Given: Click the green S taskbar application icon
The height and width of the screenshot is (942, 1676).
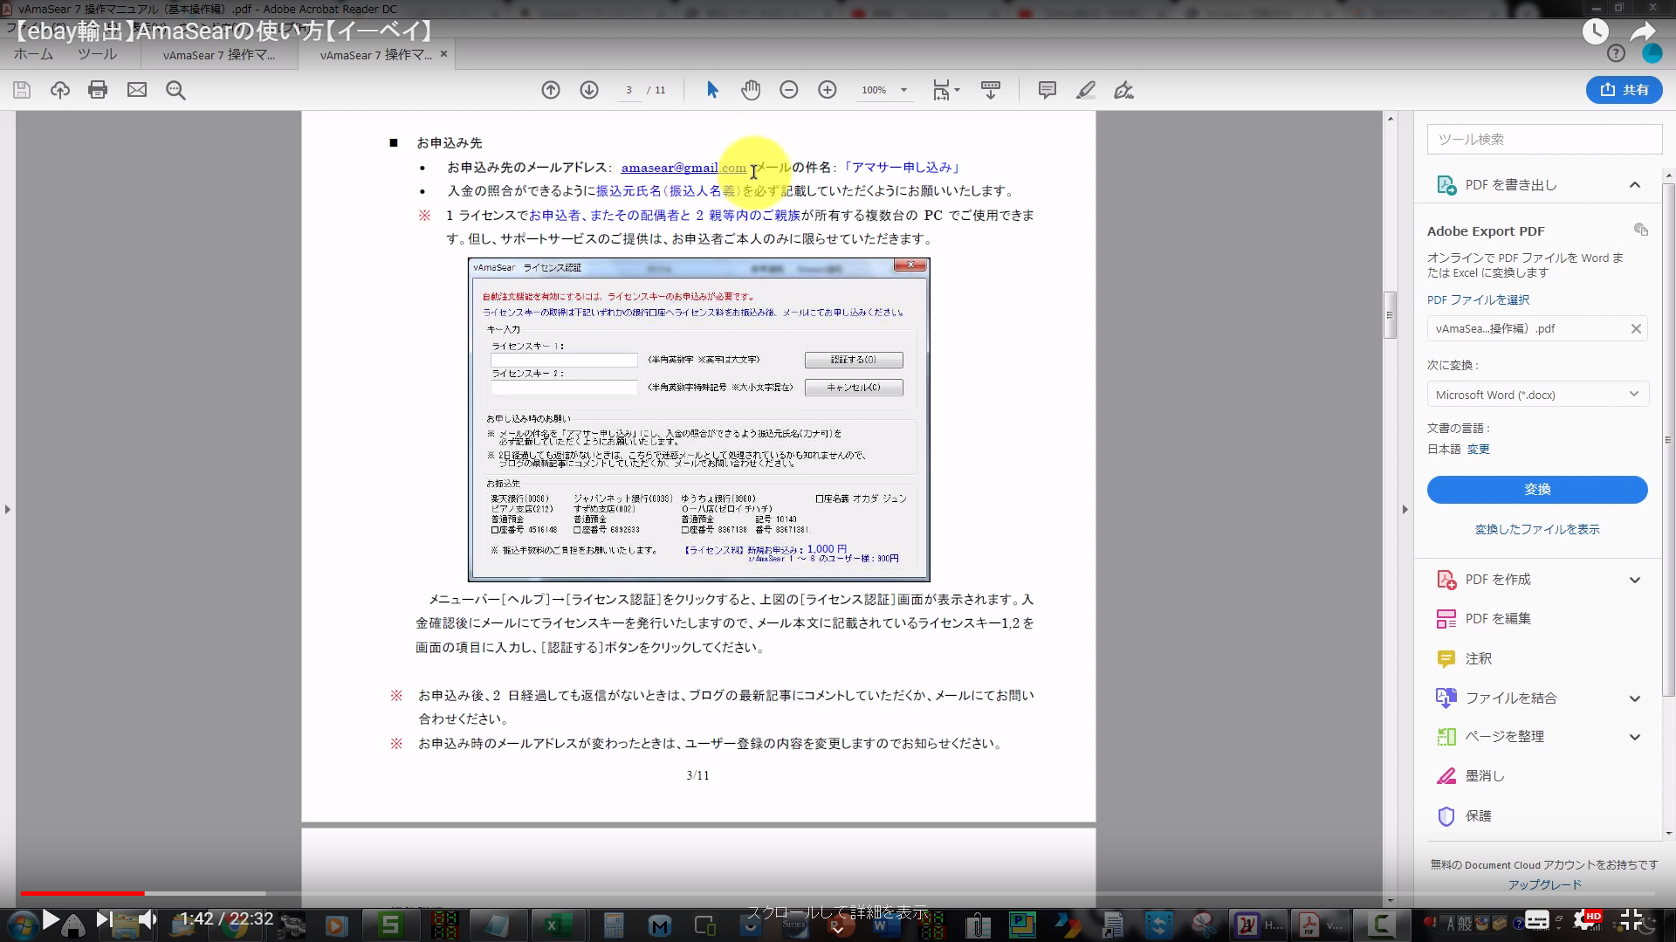Looking at the screenshot, I should click(x=390, y=925).
